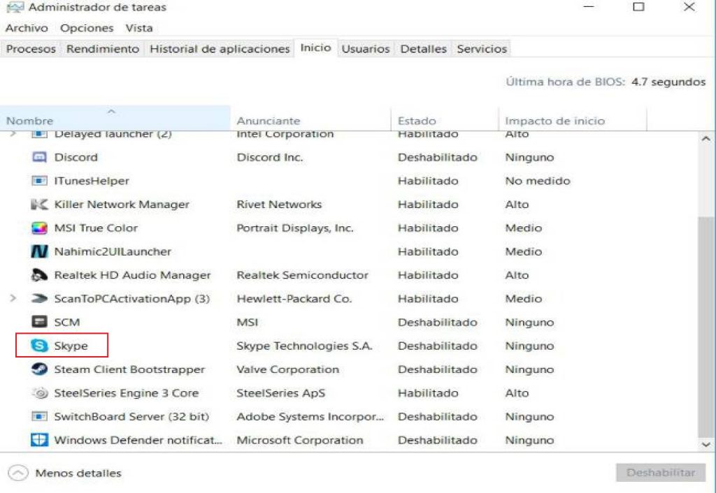Screen dimensions: 716x493
Task: Click the Windows Defender notification icon
Action: click(x=39, y=440)
